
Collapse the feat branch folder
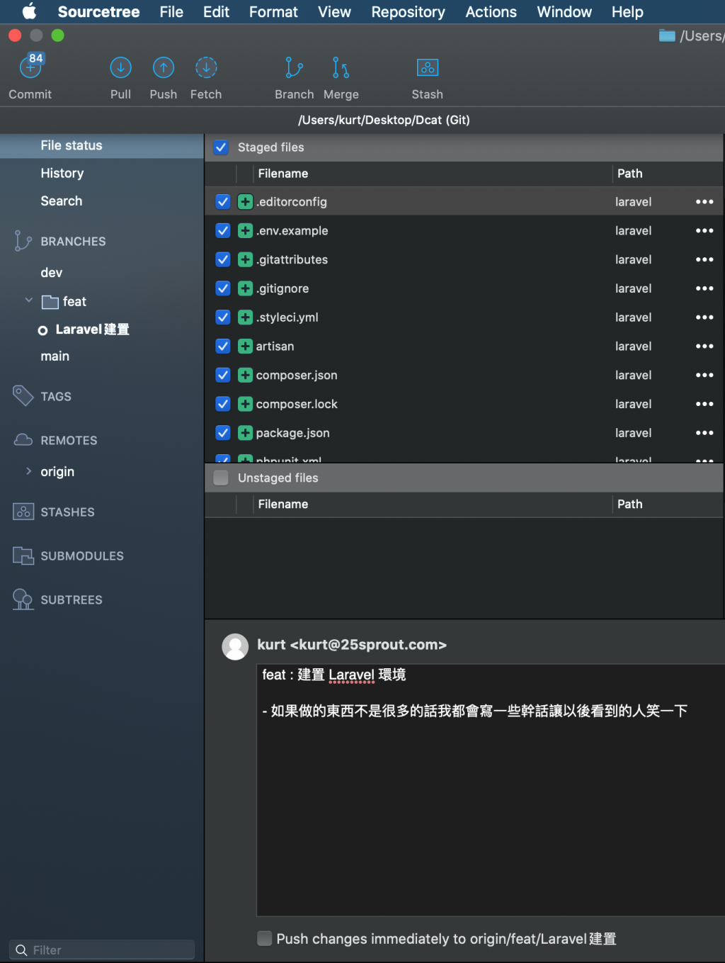coord(29,300)
